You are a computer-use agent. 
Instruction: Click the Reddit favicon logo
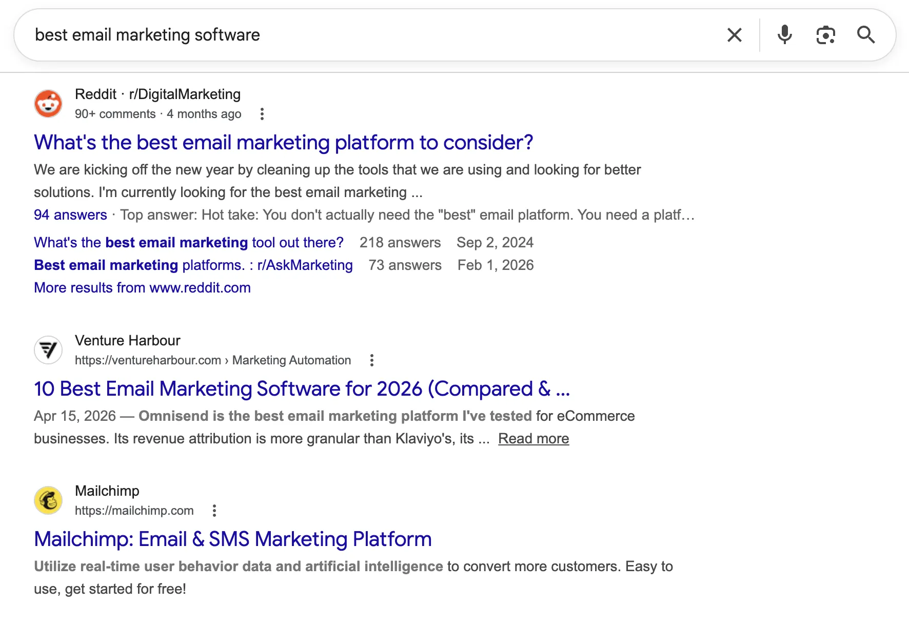pyautogui.click(x=48, y=104)
